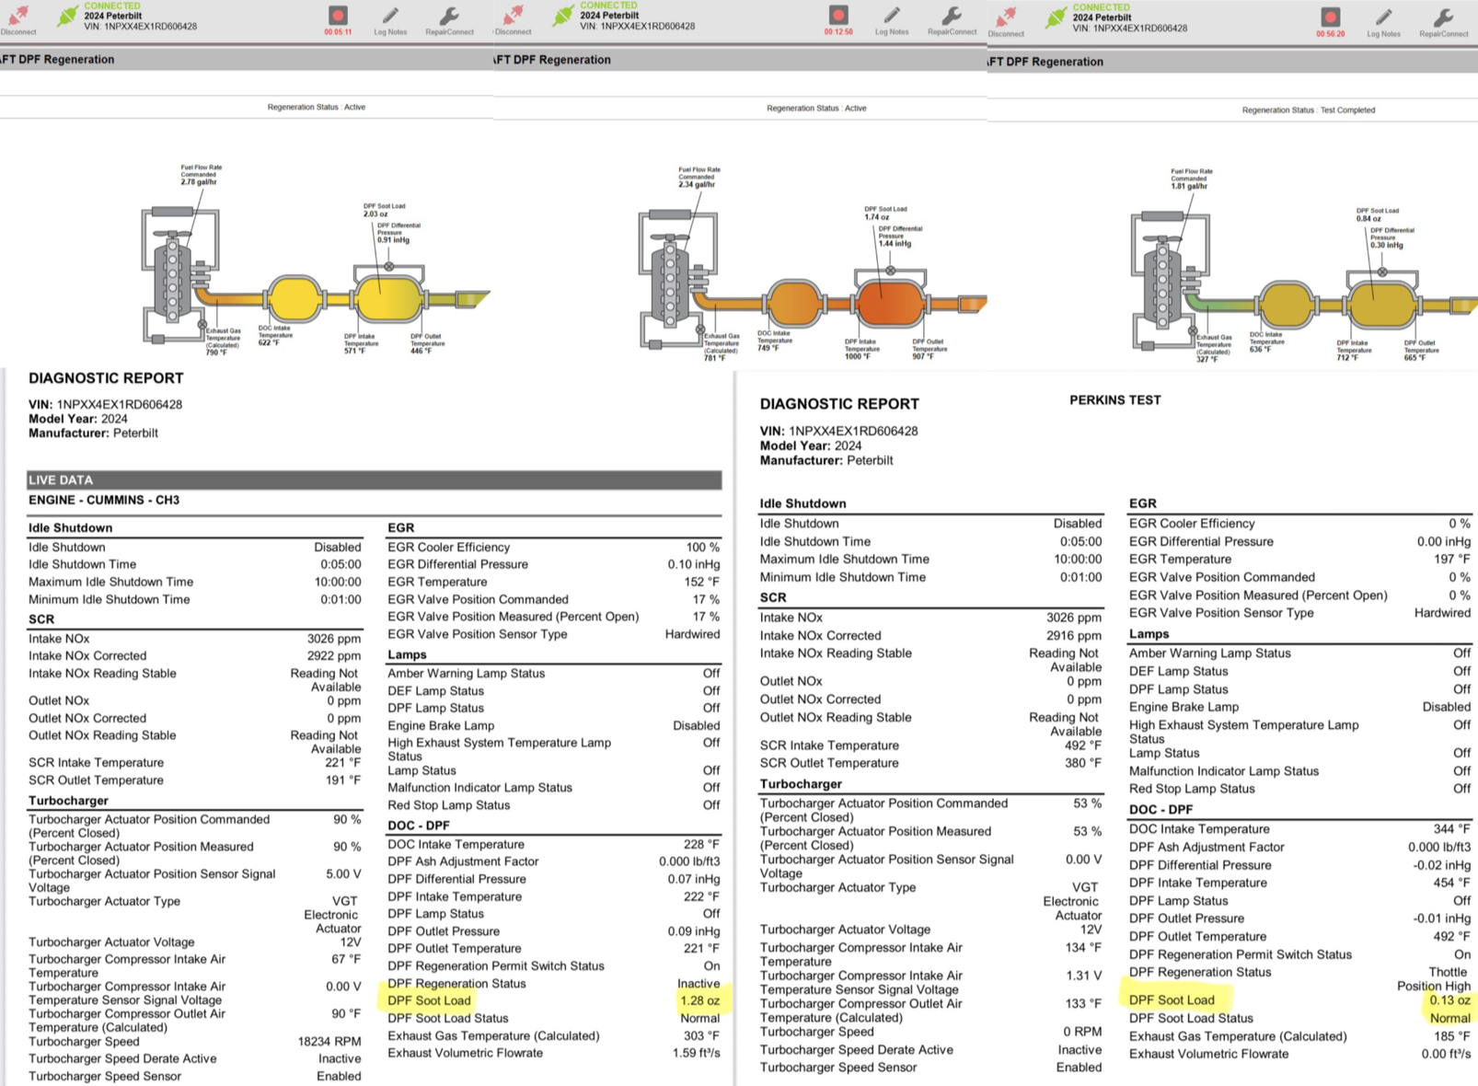Image resolution: width=1478 pixels, height=1086 pixels.
Task: Click DOC canister with 749 °F intake temperature
Action: pos(794,303)
